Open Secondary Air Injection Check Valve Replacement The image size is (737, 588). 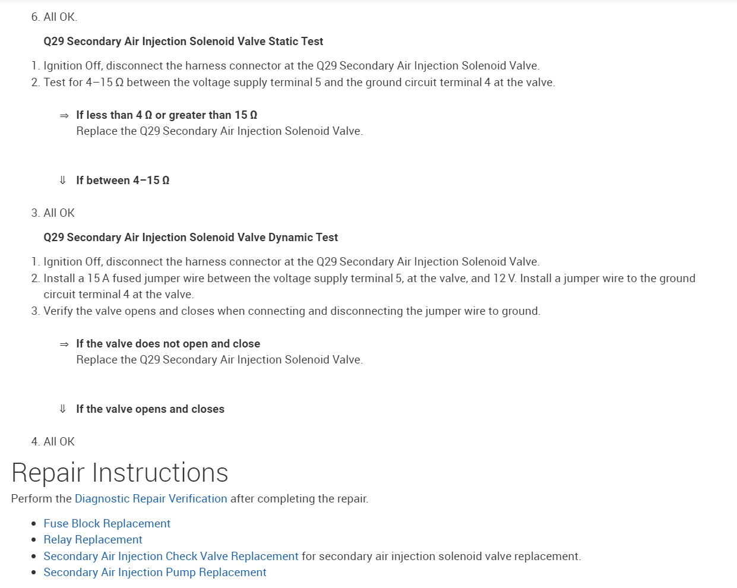click(x=171, y=556)
